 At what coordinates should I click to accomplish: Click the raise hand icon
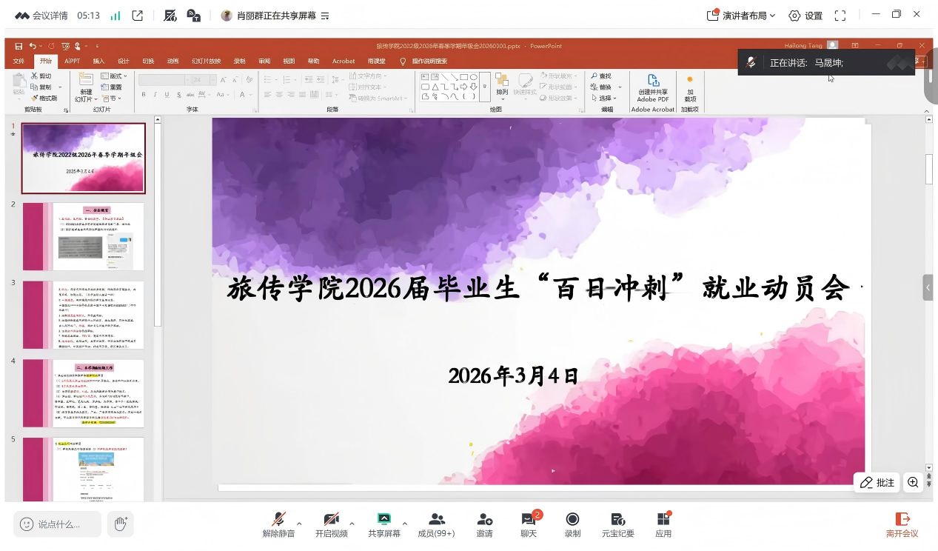tap(121, 524)
